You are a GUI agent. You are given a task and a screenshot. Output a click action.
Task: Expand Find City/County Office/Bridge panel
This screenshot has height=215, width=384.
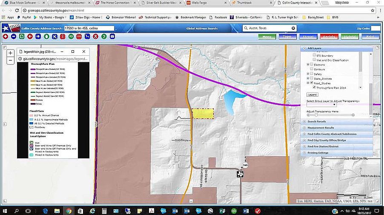tap(337, 140)
